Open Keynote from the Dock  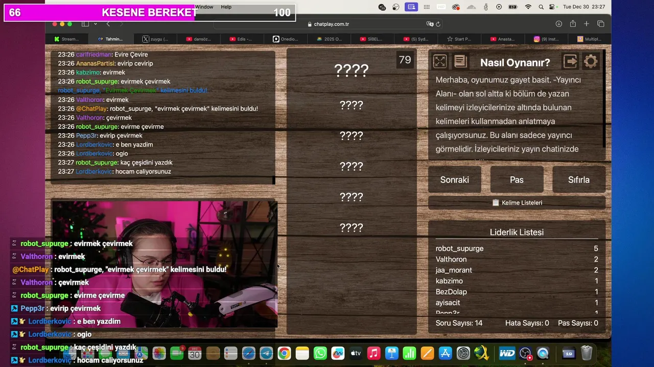click(x=392, y=353)
